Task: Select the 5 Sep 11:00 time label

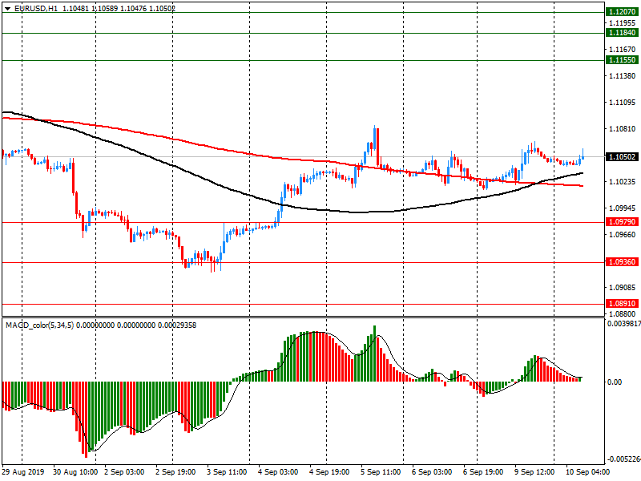Action: (x=381, y=472)
